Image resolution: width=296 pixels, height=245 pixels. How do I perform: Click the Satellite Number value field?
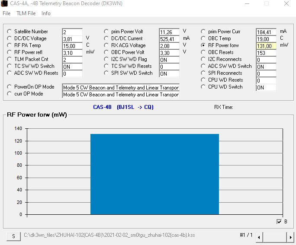point(72,32)
